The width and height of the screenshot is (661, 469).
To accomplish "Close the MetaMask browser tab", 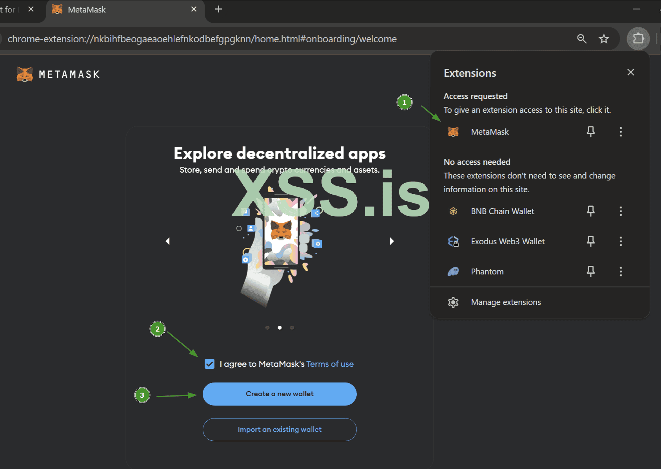I will pyautogui.click(x=194, y=9).
